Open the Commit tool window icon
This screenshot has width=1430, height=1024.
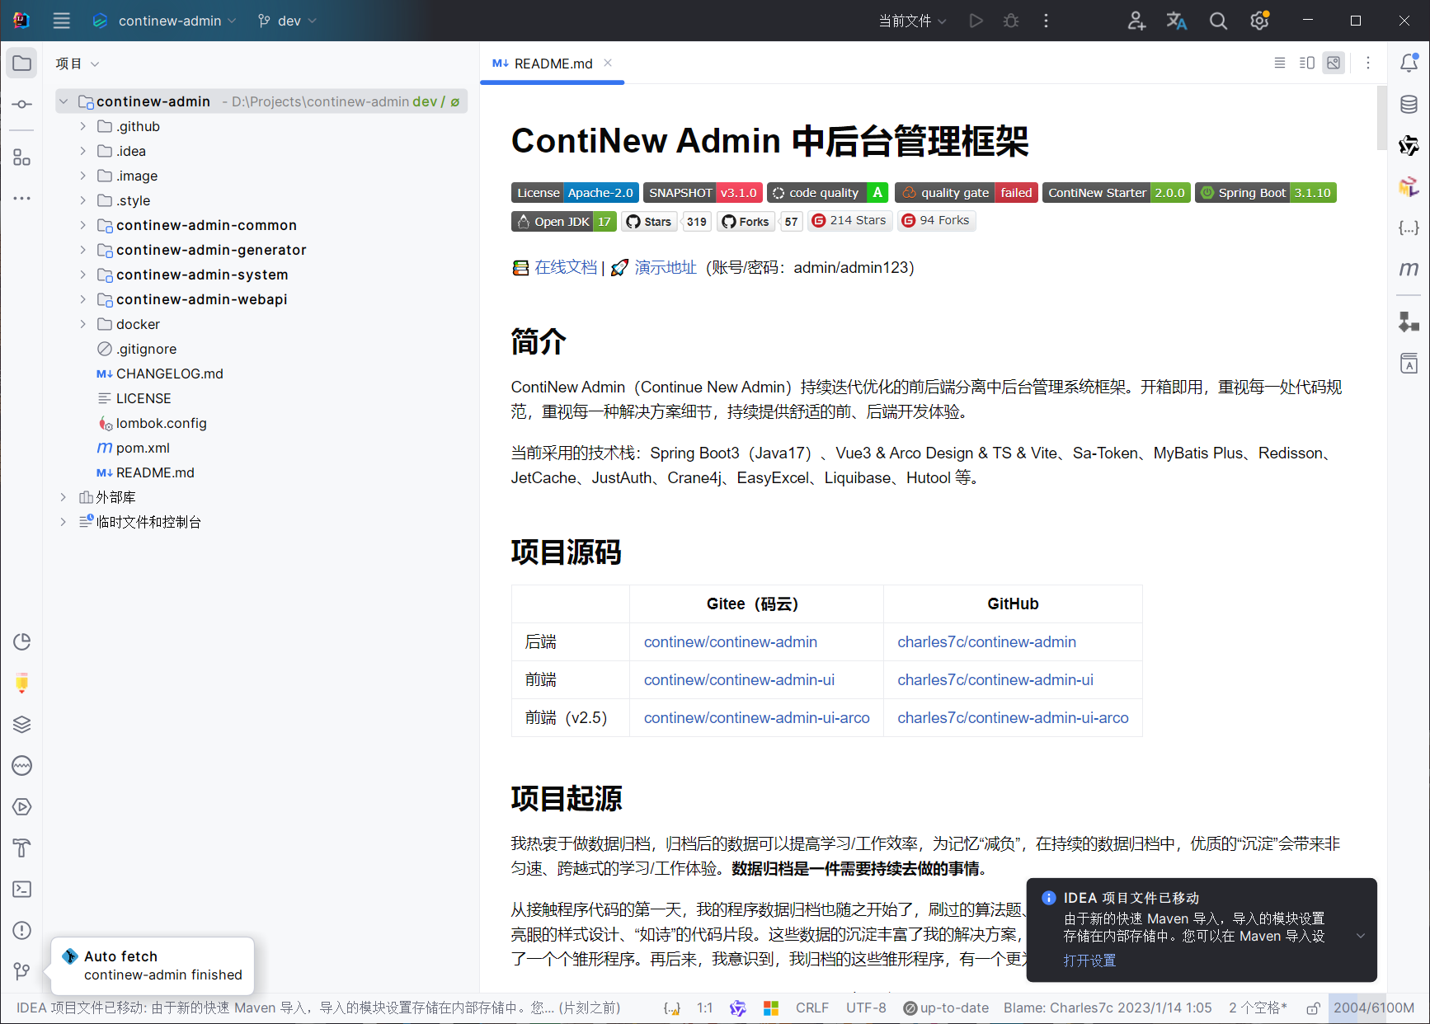(22, 105)
